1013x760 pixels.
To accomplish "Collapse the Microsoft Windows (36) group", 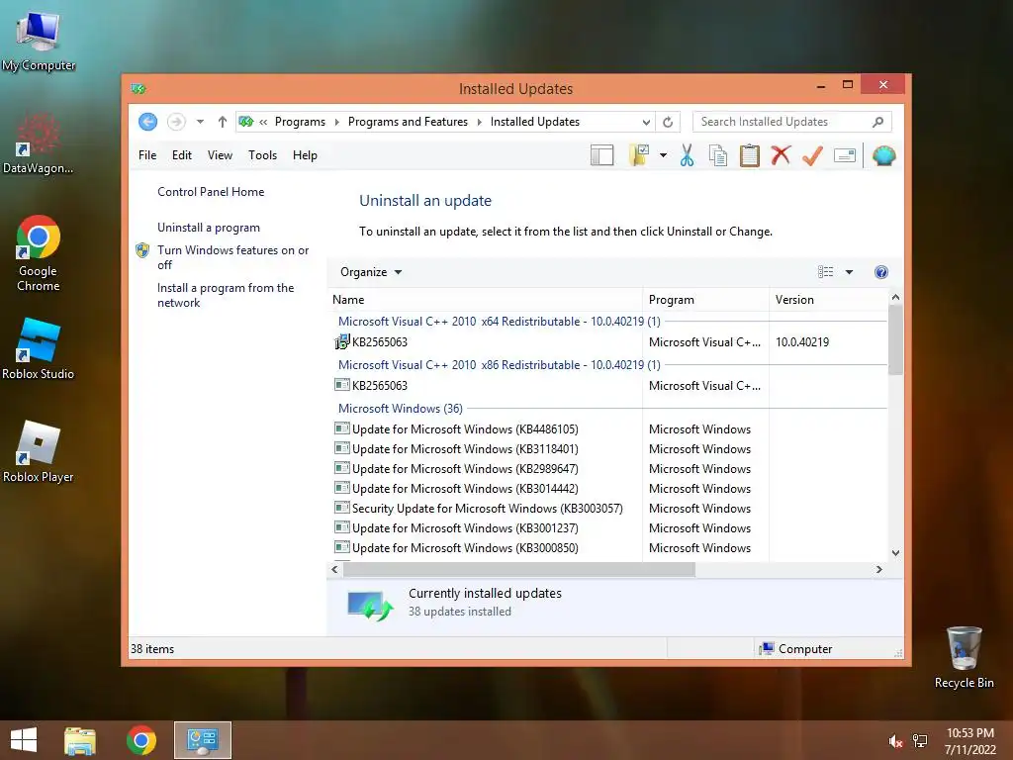I will pos(401,409).
